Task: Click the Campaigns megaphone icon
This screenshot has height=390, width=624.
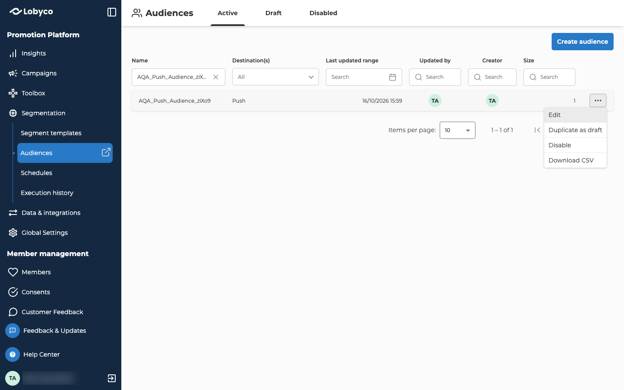Action: pos(13,73)
